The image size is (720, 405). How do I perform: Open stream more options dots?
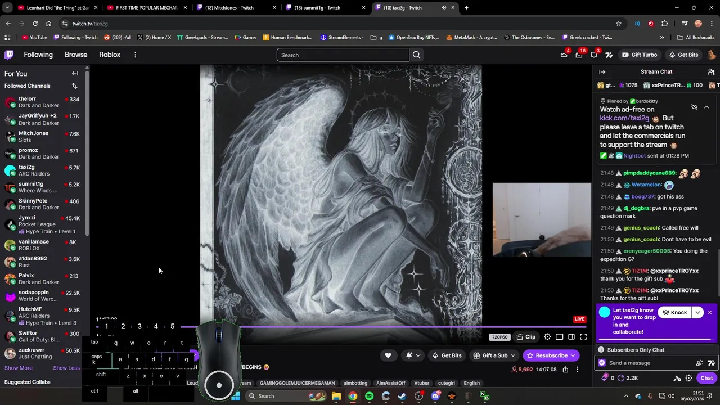577,370
